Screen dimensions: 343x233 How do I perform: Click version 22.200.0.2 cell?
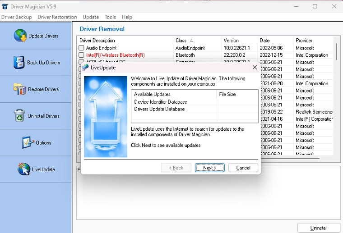(234, 55)
